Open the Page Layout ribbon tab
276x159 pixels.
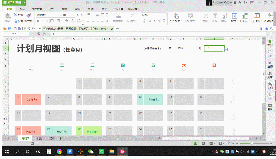[37, 9]
